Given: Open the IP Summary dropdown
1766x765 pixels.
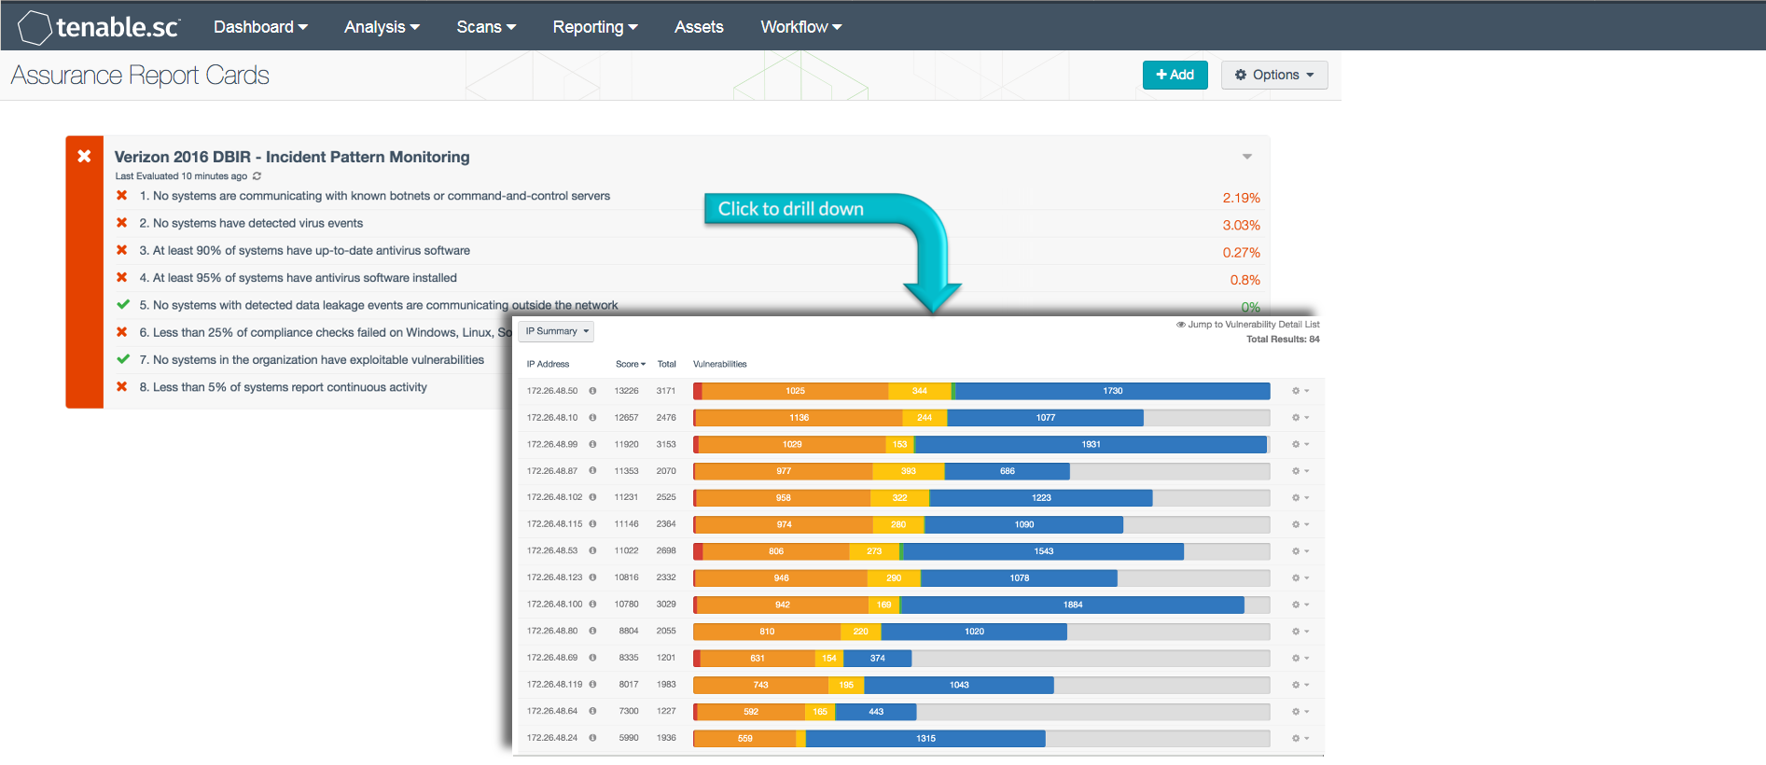Looking at the screenshot, I should coord(557,331).
